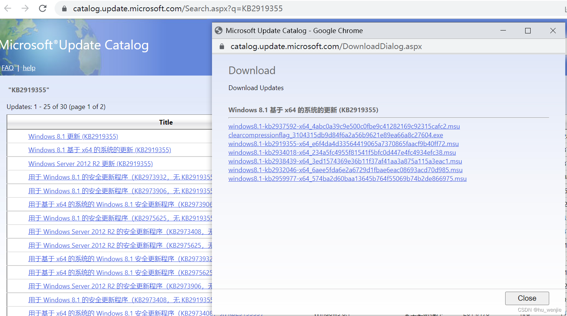This screenshot has height=316, width=567.
Task: Open the KB2973932 security update entry
Action: (120, 177)
